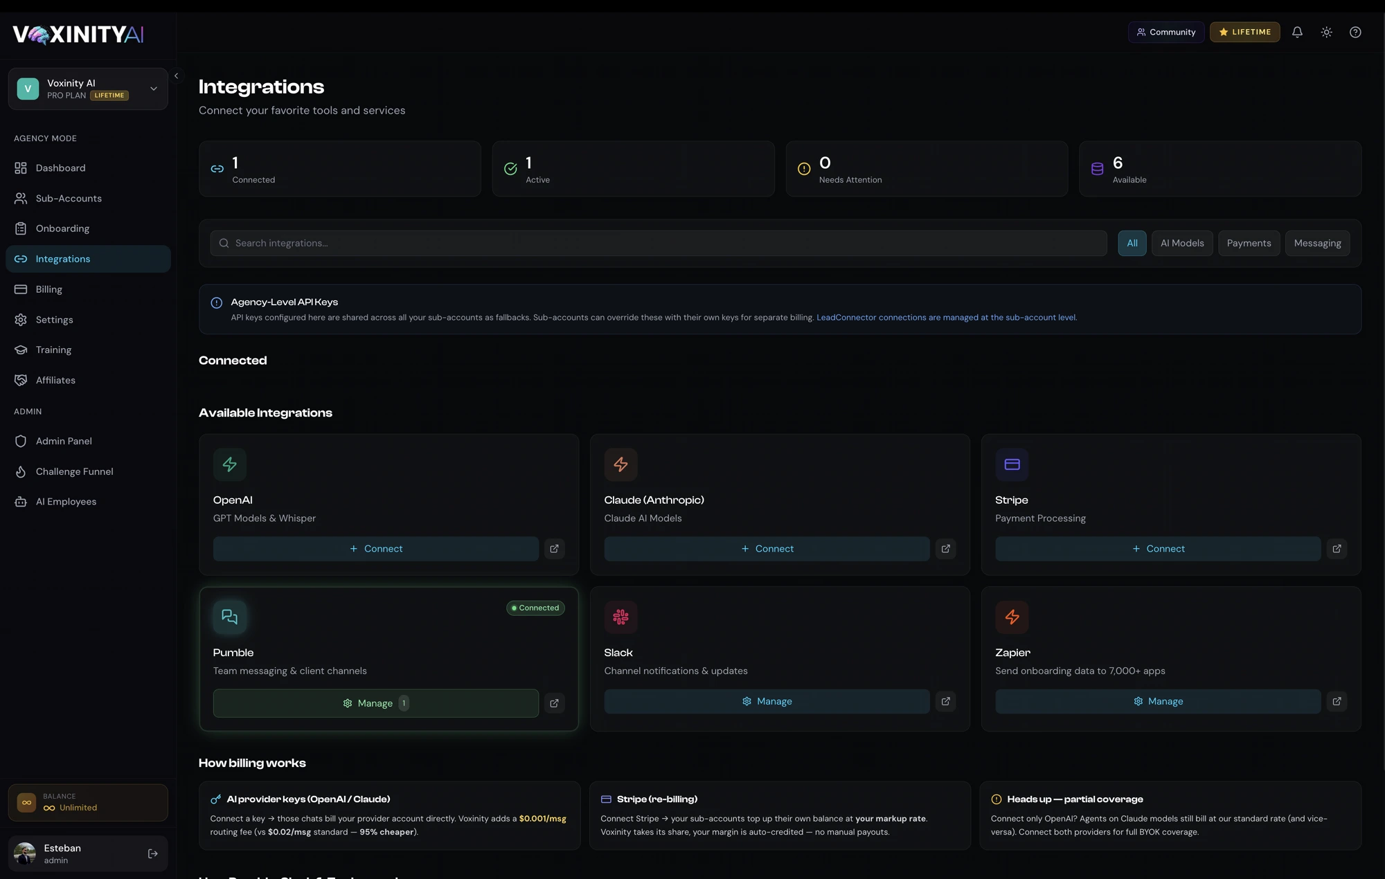This screenshot has width=1385, height=879.
Task: Open Claude (Anthropic) external link icon
Action: [945, 549]
